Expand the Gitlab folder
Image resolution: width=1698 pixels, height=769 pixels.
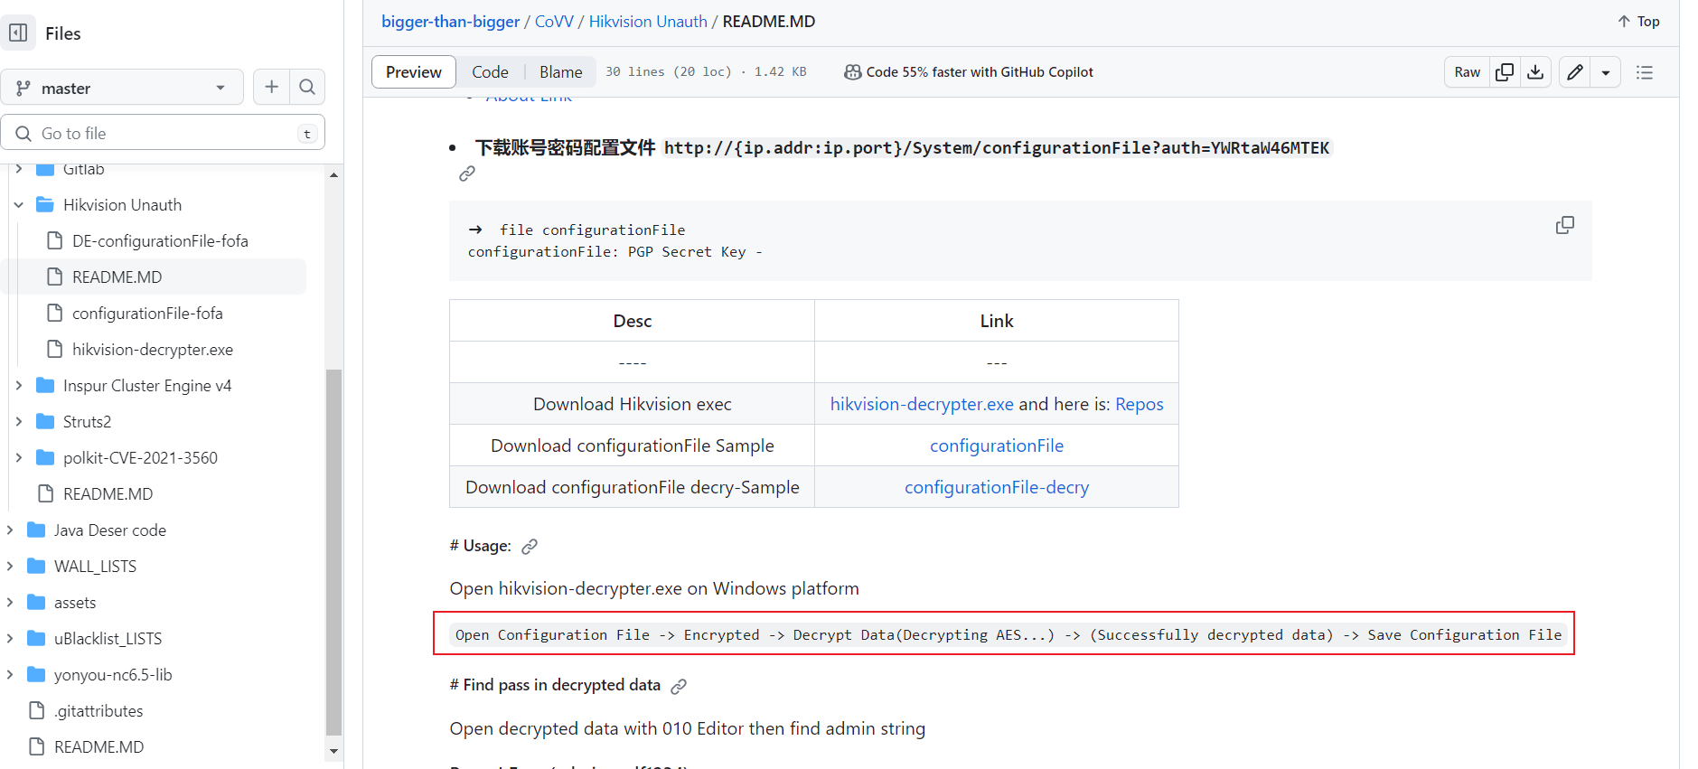point(19,169)
